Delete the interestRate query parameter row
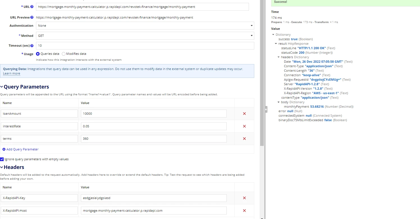This screenshot has height=219, width=420. click(x=244, y=126)
